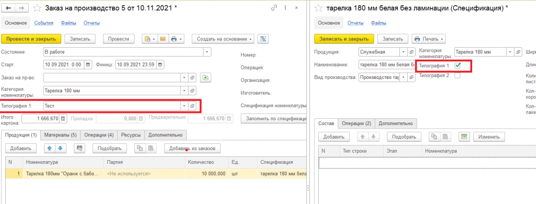Image resolution: width=536 pixels, height=204 pixels.
Task: Go forward using the right arrow in order window
Action: point(21,8)
